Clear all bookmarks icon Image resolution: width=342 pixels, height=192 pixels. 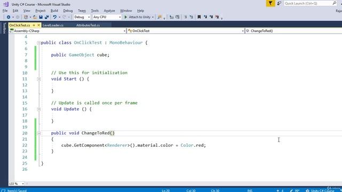217,17
